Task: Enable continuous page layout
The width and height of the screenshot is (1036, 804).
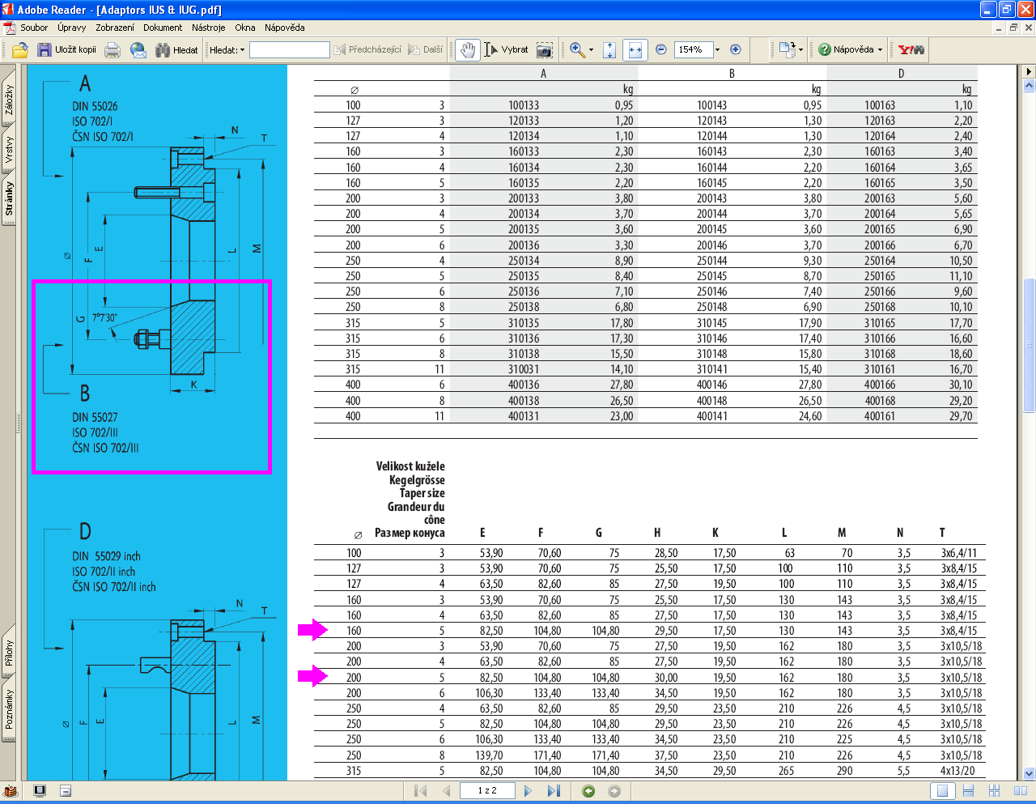Action: 968,791
